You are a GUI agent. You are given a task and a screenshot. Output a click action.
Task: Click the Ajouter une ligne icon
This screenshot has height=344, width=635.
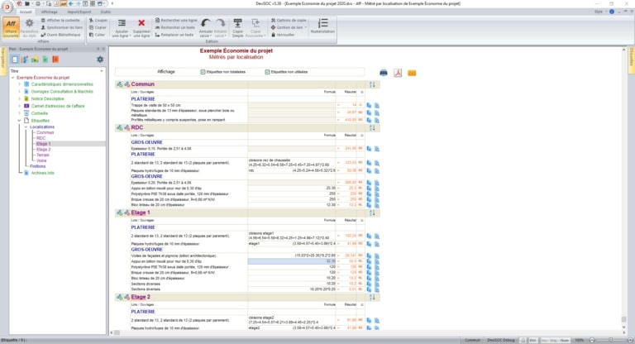pyautogui.click(x=122, y=23)
